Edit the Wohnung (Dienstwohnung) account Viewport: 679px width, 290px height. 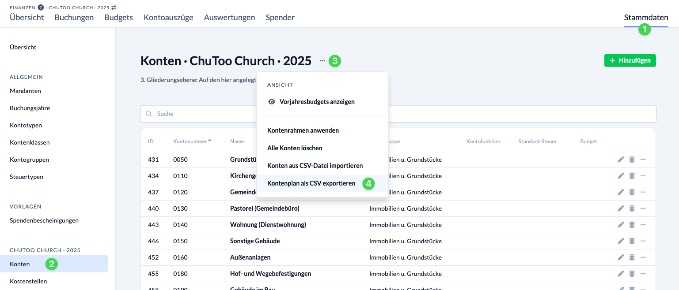coord(621,225)
